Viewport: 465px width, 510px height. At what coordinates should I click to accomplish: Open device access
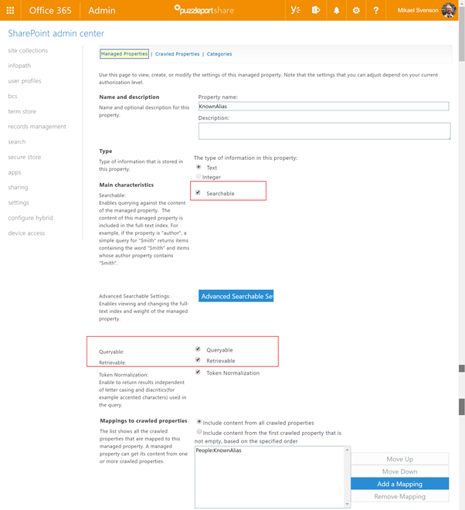pyautogui.click(x=27, y=233)
